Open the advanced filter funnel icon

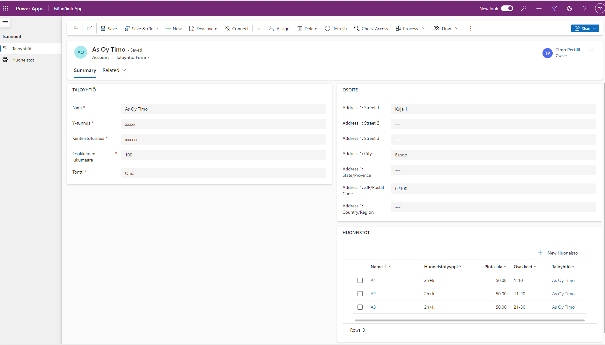tap(554, 8)
